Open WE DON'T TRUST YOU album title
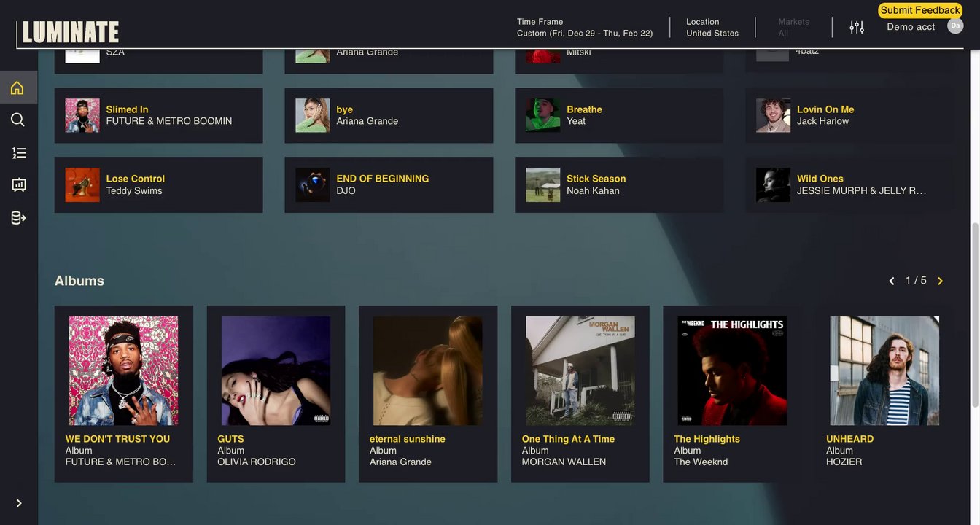This screenshot has height=525, width=980. pyautogui.click(x=117, y=439)
